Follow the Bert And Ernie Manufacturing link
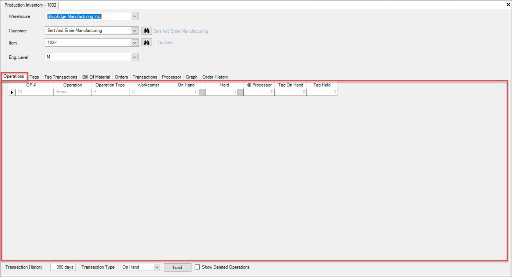The image size is (512, 277). tap(181, 31)
